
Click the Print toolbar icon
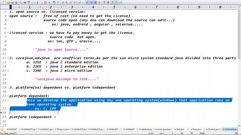(x=24, y=3)
